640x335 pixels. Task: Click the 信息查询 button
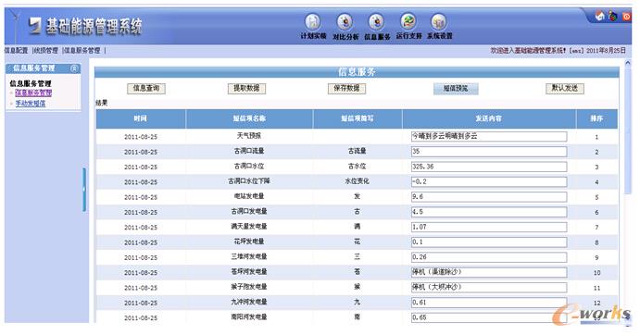click(x=146, y=88)
